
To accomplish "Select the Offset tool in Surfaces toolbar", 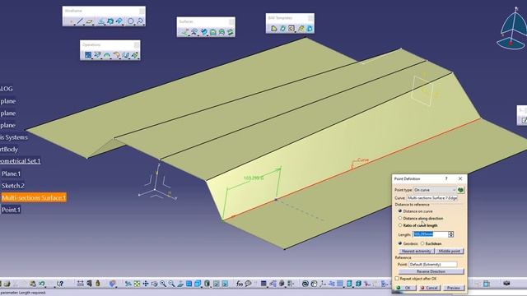I will (194, 32).
